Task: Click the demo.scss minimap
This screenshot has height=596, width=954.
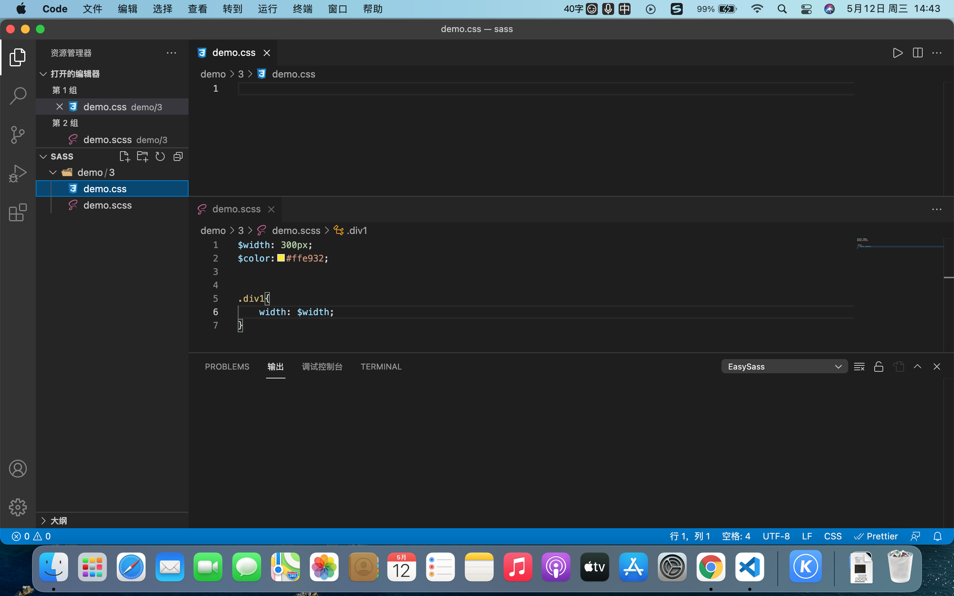Action: 900,243
